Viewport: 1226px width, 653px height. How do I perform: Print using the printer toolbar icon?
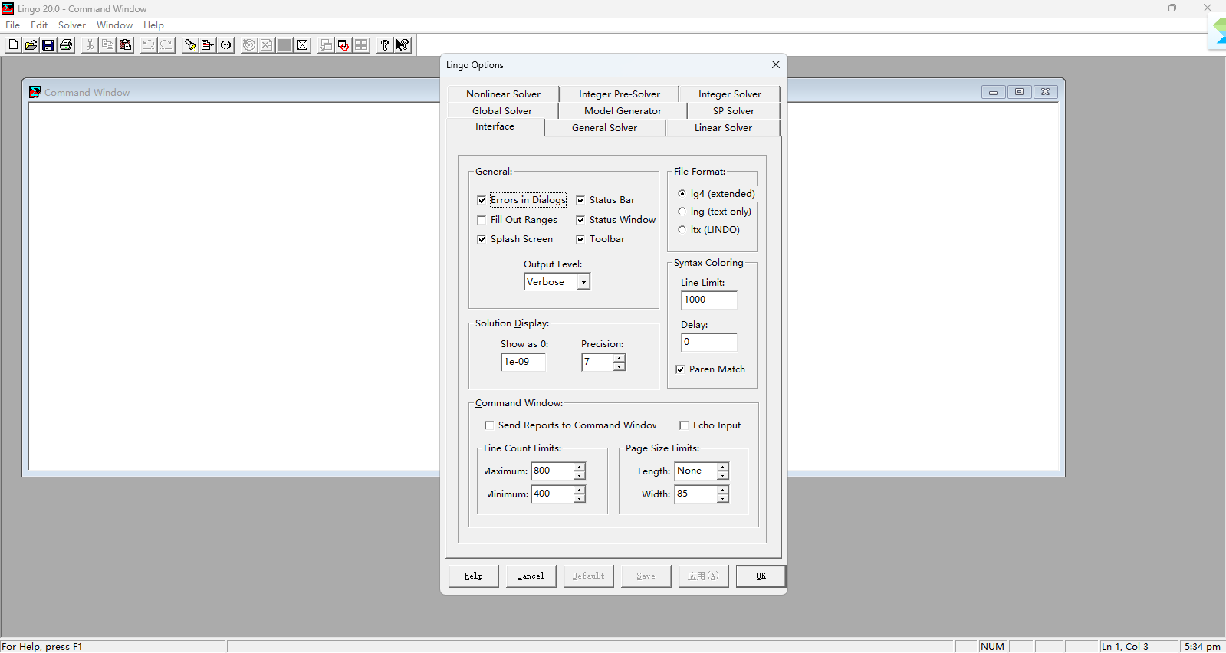(66, 45)
